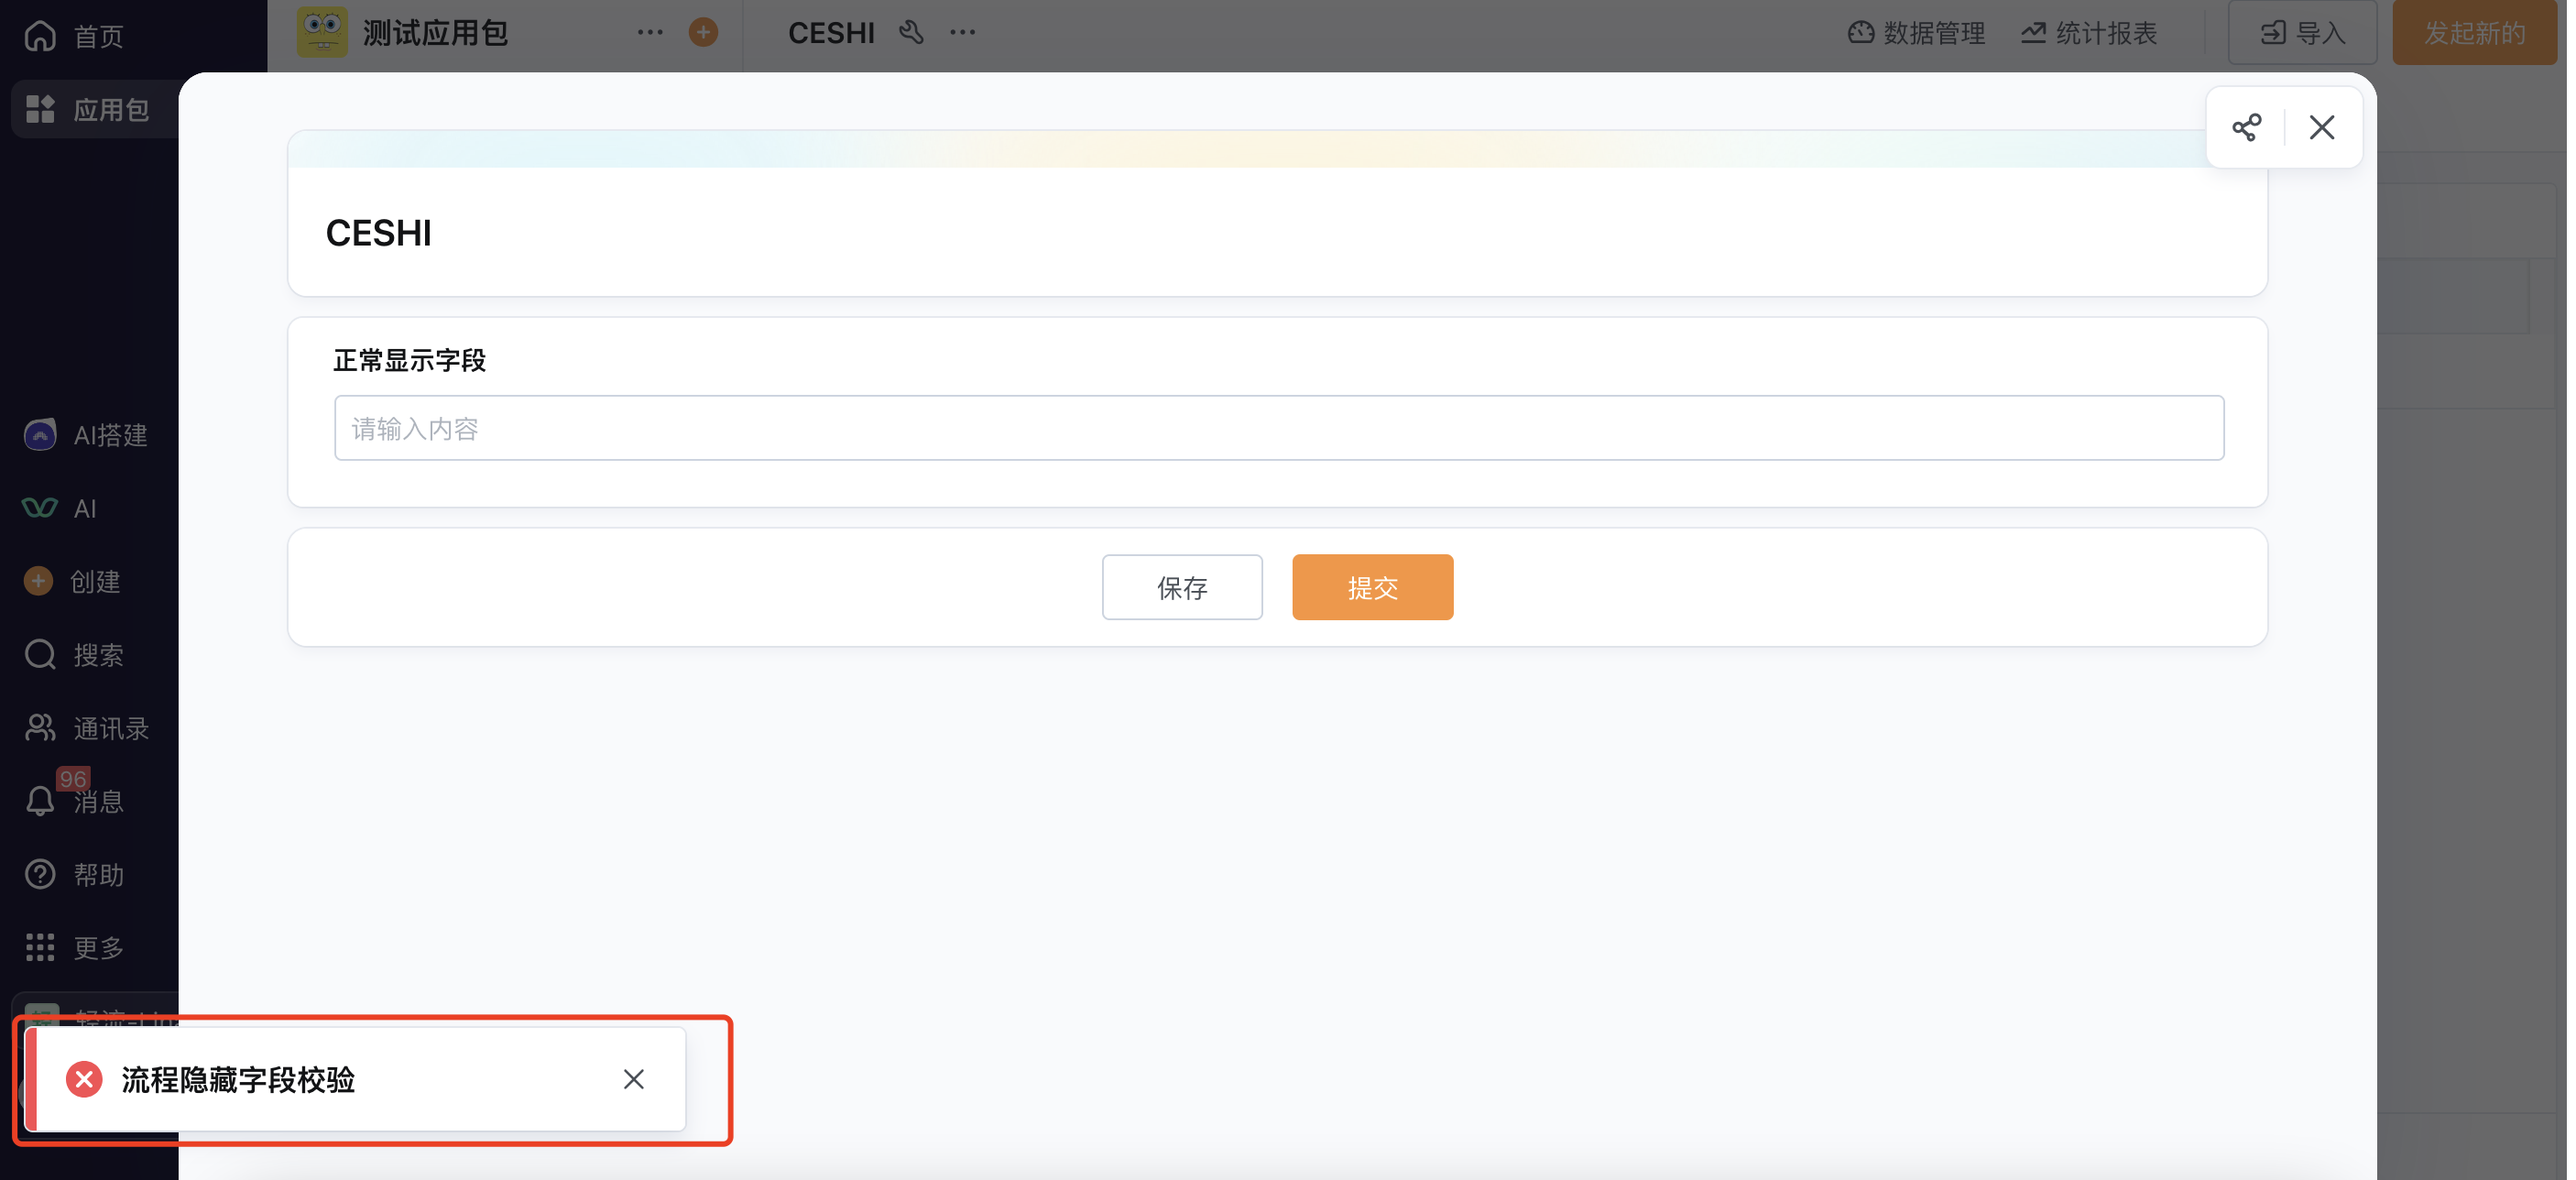This screenshot has height=1180, width=2576.
Task: Click the CESHI tab title in header
Action: pos(831,33)
